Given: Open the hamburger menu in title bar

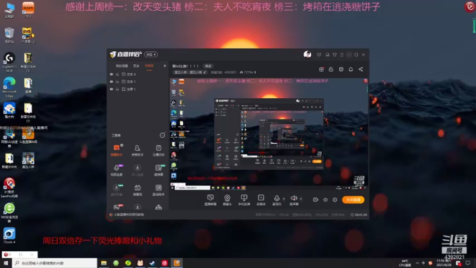Looking at the screenshot, I should click(x=342, y=55).
